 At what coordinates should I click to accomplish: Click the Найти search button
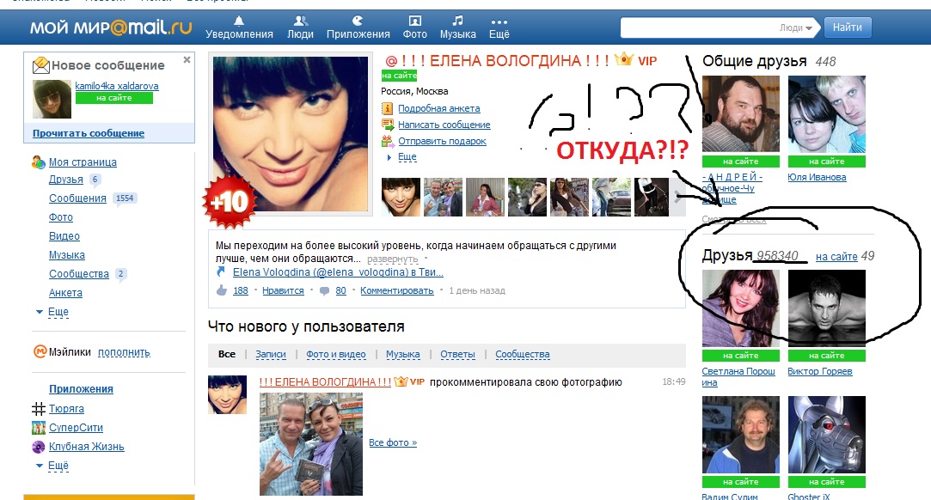[848, 27]
